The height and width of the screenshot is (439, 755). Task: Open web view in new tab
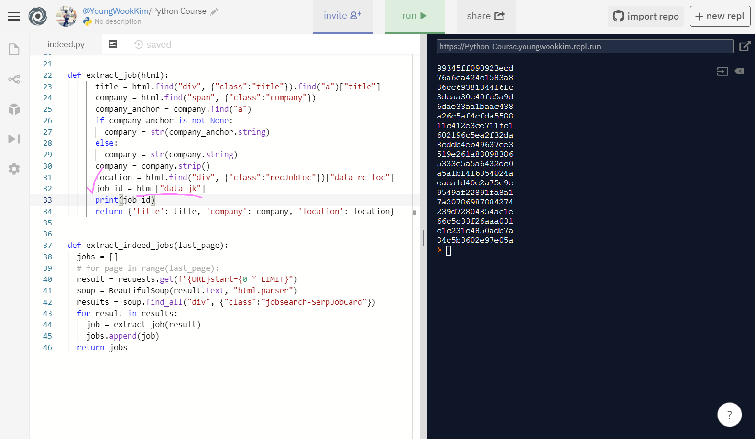pyautogui.click(x=745, y=46)
